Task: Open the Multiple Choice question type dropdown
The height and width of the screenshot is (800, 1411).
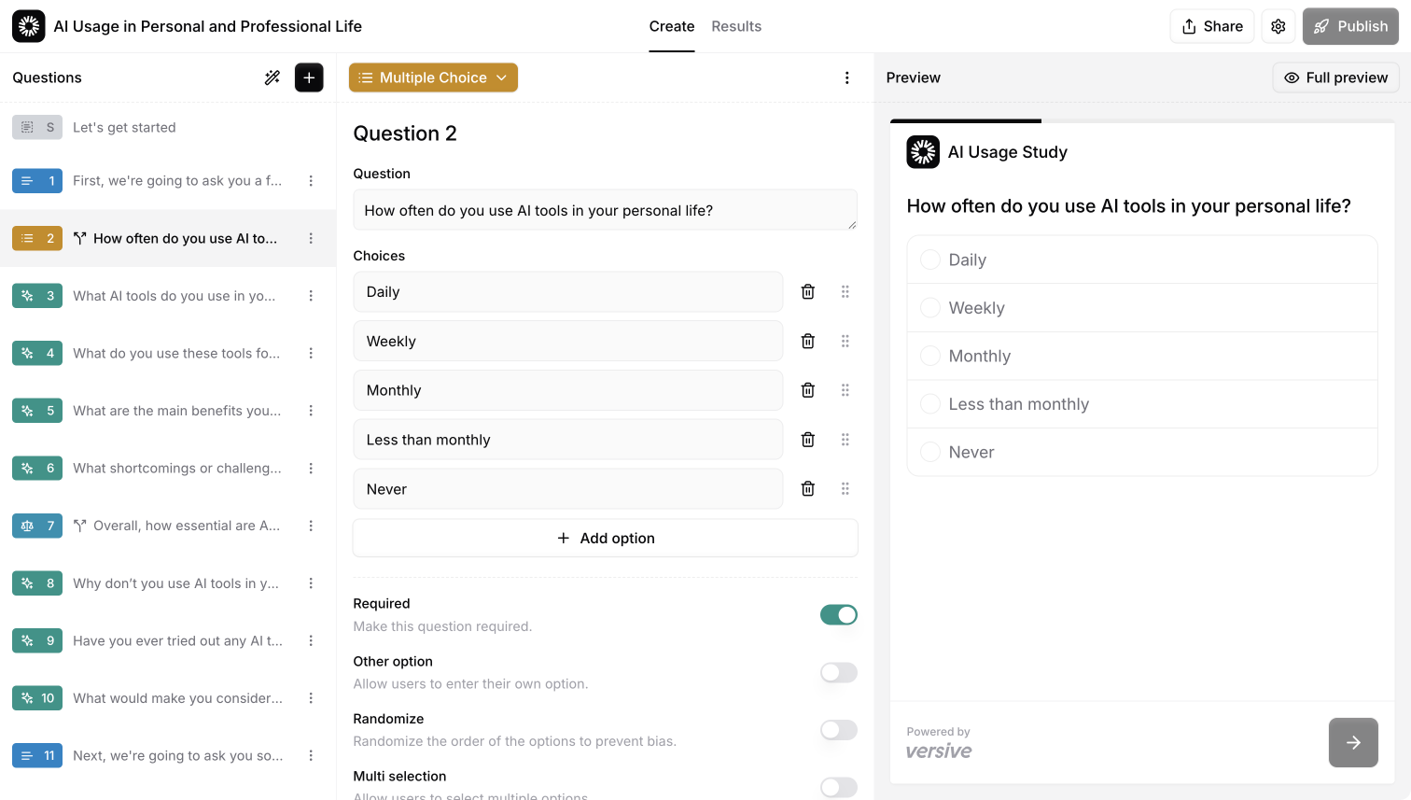Action: [x=433, y=77]
